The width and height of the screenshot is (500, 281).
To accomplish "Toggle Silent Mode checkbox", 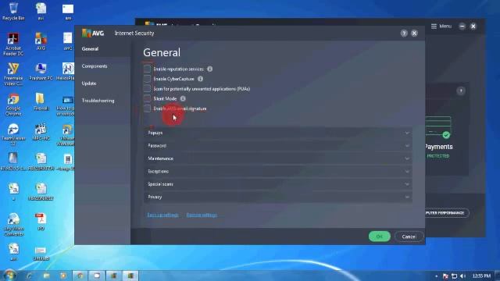I will tap(147, 98).
